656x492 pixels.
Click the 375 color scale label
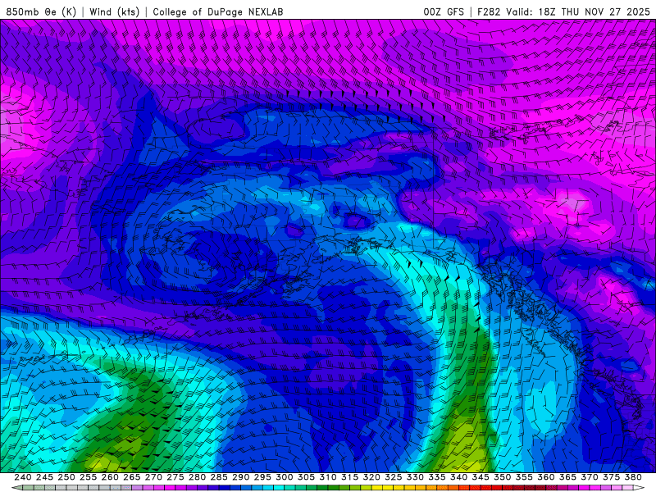[611, 477]
